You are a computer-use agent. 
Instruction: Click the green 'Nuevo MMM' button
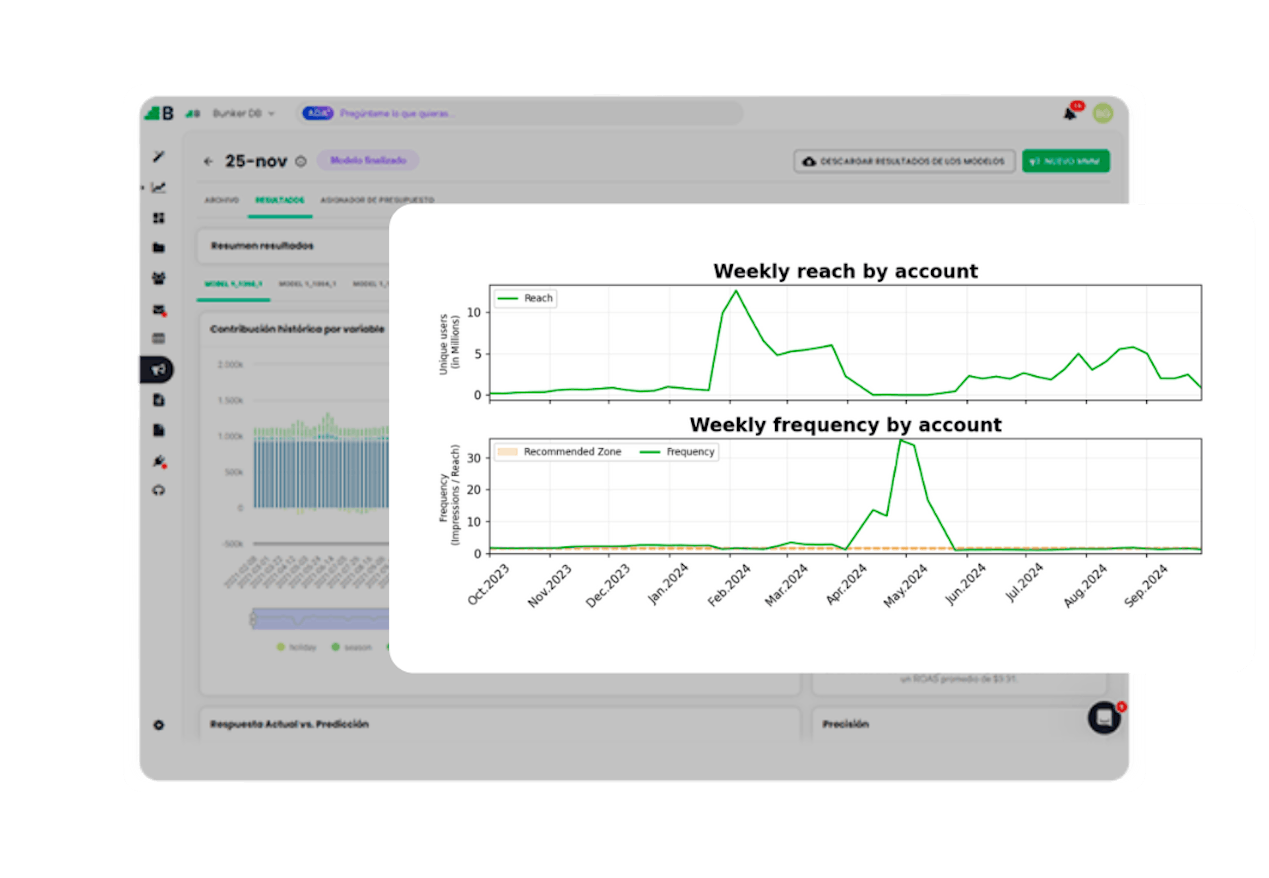[1065, 161]
